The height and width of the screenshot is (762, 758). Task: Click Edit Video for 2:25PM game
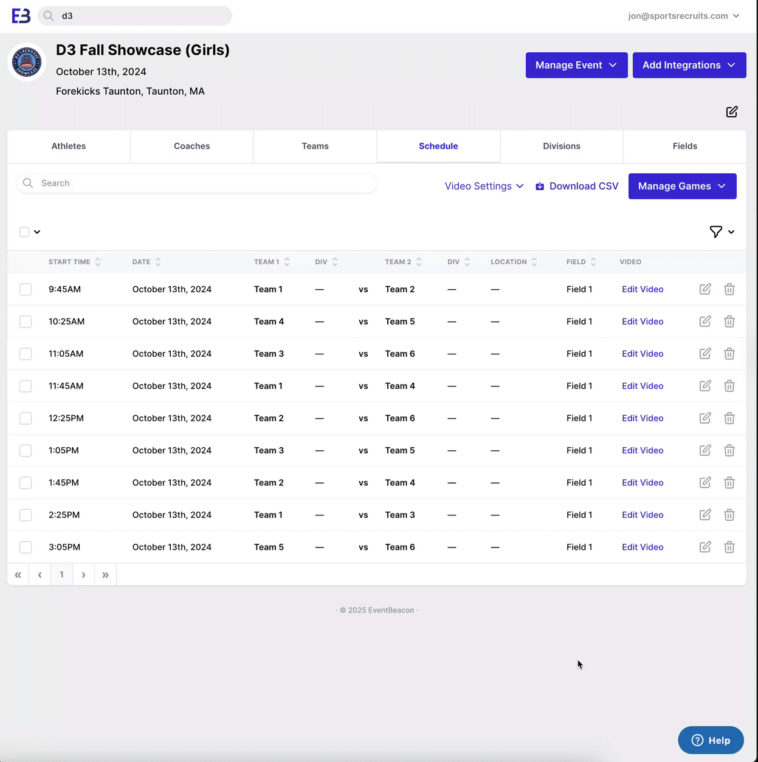click(643, 515)
